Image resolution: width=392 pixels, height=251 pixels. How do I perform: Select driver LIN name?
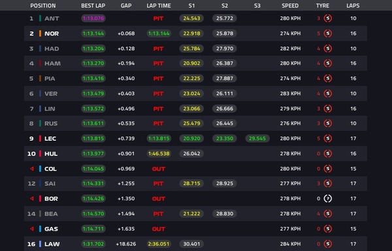point(50,109)
